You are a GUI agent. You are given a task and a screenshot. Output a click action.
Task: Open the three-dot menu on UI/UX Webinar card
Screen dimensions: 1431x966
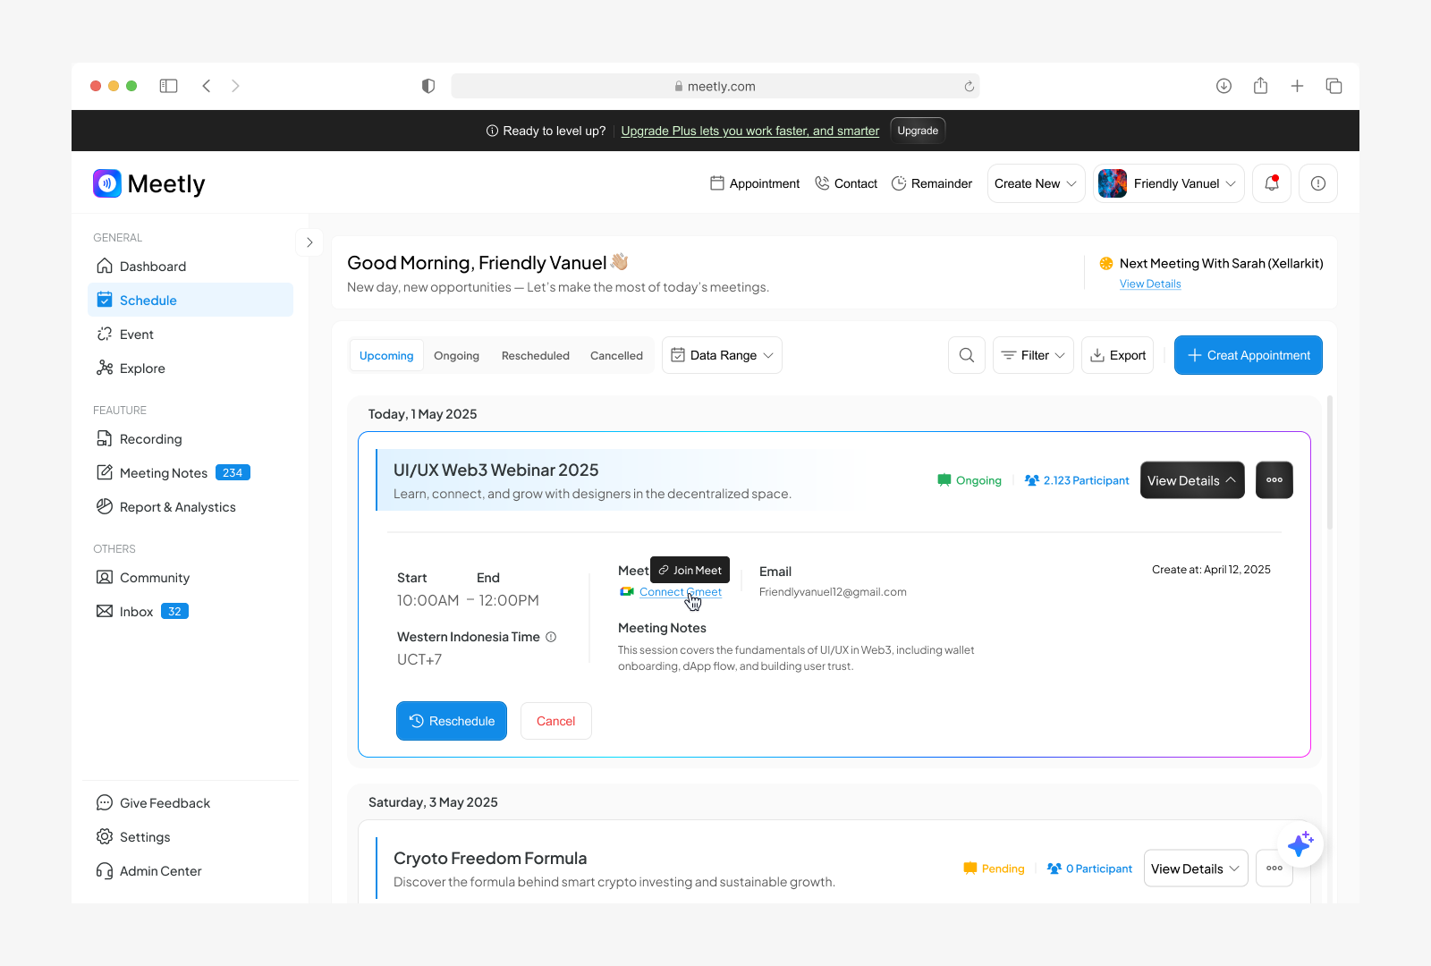pyautogui.click(x=1274, y=479)
